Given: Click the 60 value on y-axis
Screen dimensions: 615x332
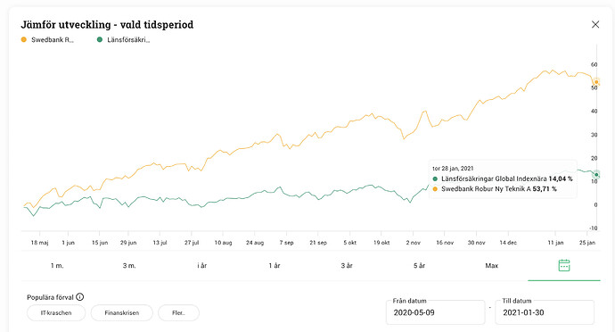Looking at the screenshot, I should (x=594, y=64).
